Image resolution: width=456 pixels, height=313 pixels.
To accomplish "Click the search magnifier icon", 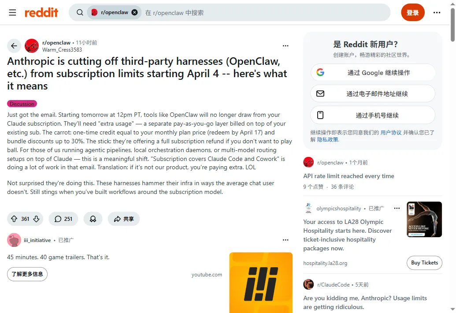I will [80, 12].
